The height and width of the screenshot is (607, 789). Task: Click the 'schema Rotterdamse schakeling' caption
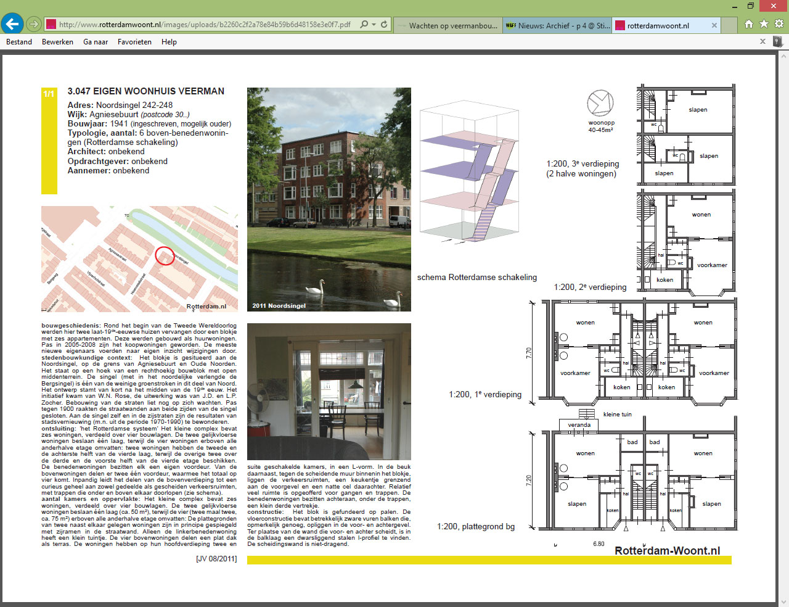(477, 278)
